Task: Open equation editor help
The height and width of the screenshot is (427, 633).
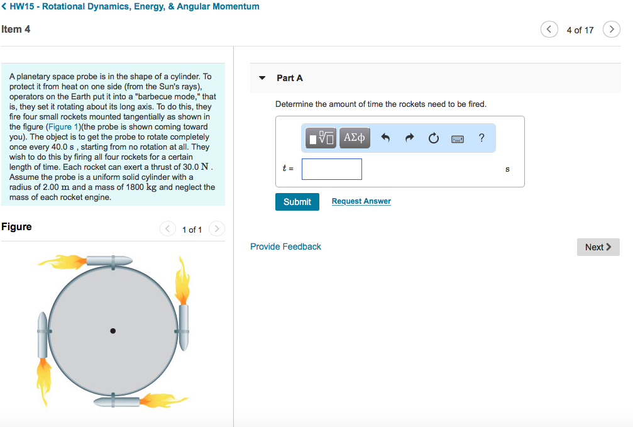Action: point(481,138)
